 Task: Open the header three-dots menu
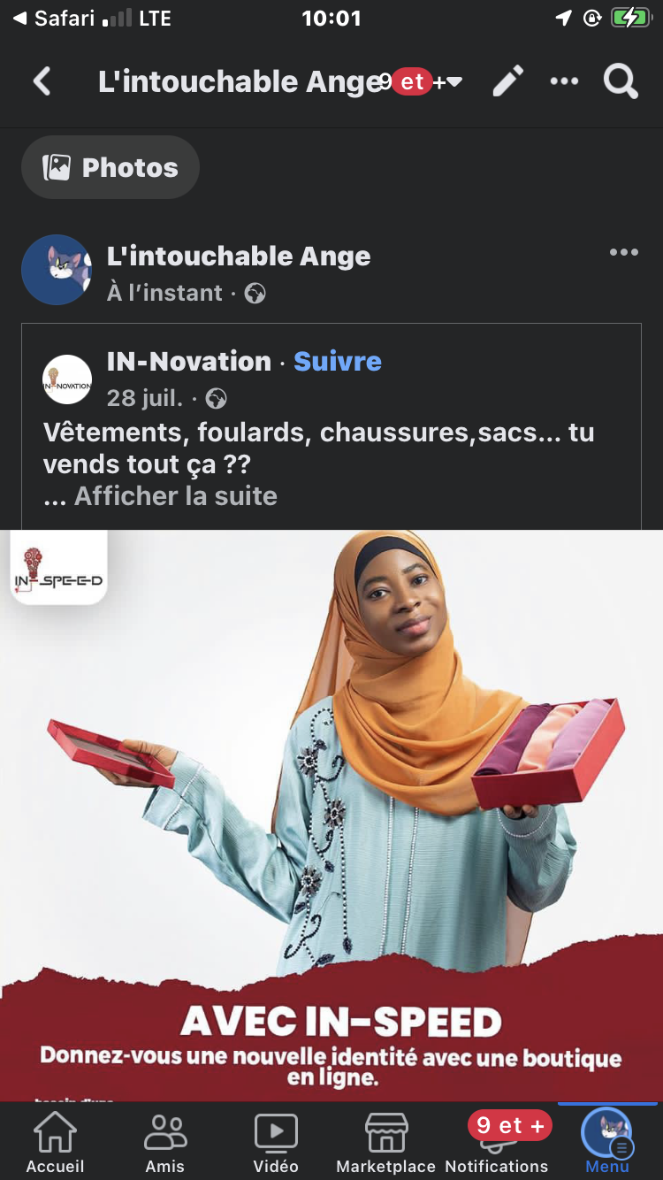click(564, 81)
